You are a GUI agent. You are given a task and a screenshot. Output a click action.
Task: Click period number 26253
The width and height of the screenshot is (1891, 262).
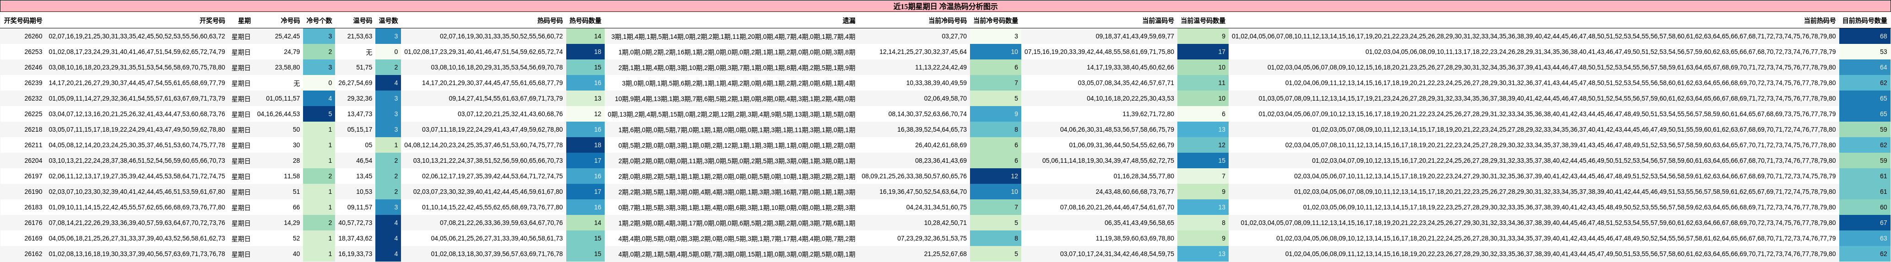click(33, 52)
